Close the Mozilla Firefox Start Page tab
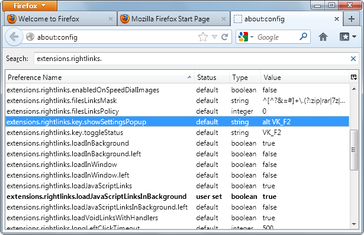 click(x=224, y=19)
